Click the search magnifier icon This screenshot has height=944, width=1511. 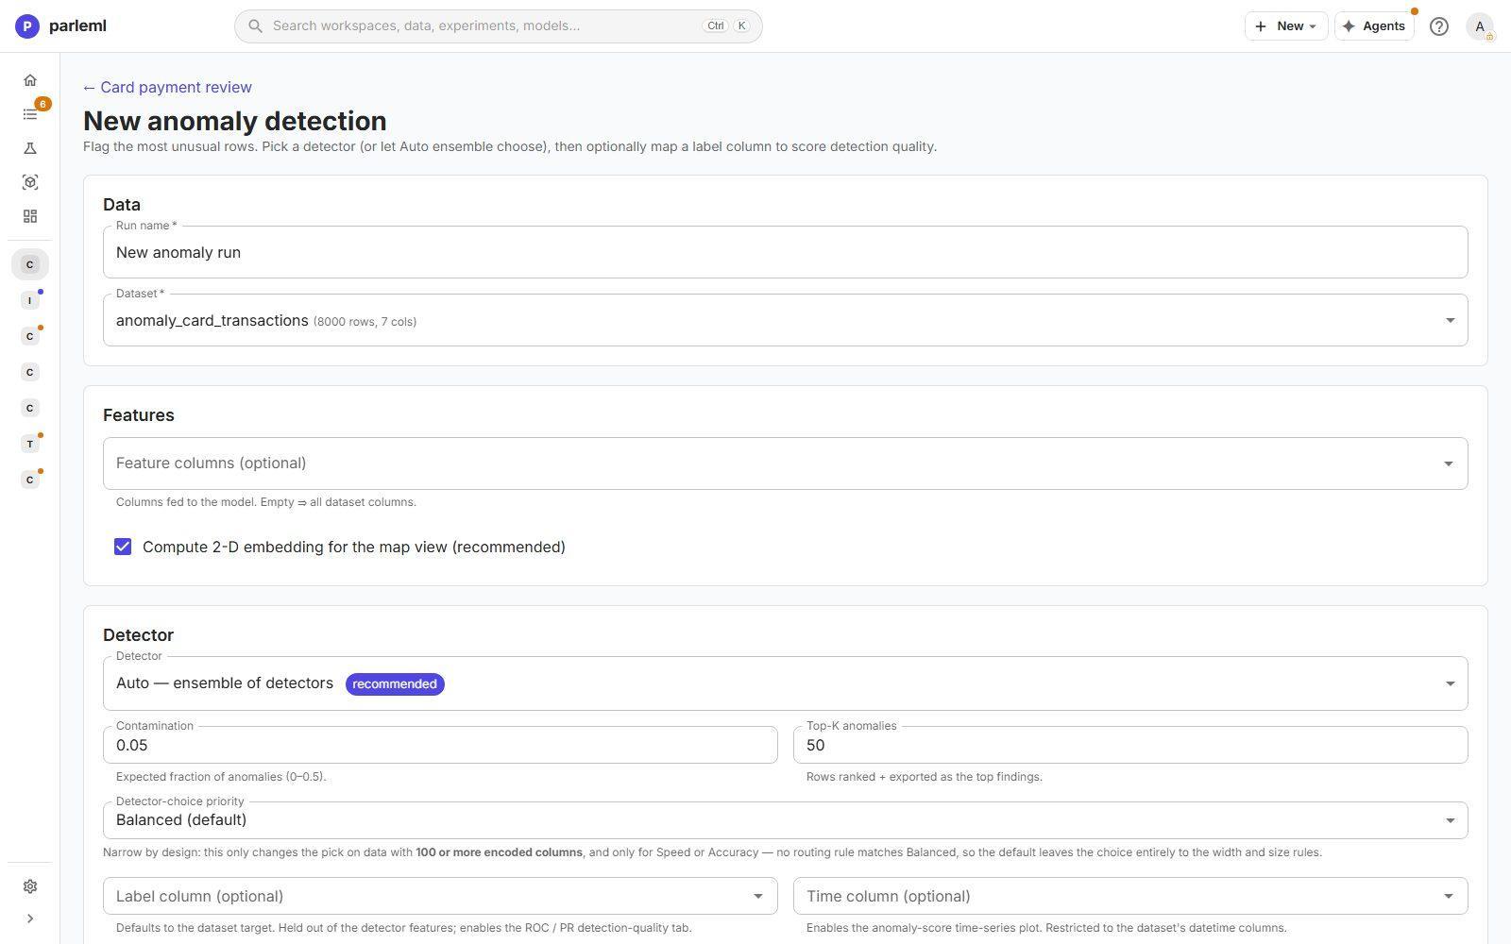tap(255, 25)
